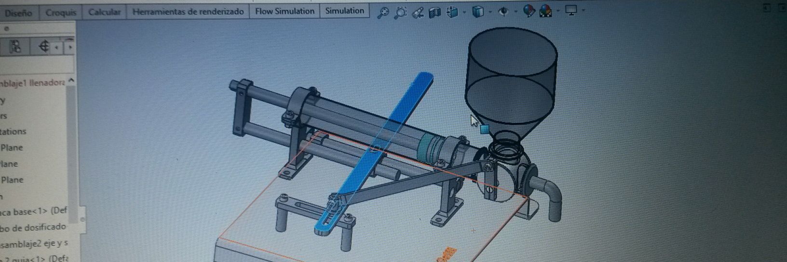
Task: Toggle the Section View tool
Action: (x=435, y=13)
